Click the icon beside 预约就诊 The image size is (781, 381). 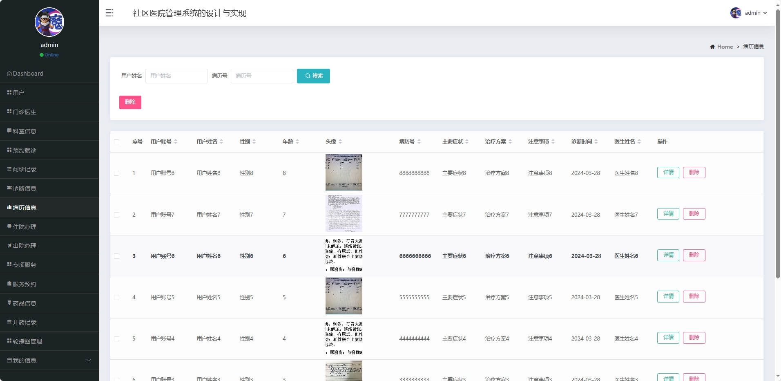pyautogui.click(x=9, y=150)
